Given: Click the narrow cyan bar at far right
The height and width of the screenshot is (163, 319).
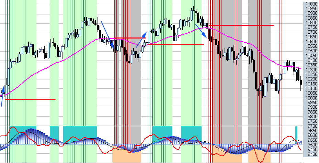Looking at the screenshot, I should click(296, 131).
